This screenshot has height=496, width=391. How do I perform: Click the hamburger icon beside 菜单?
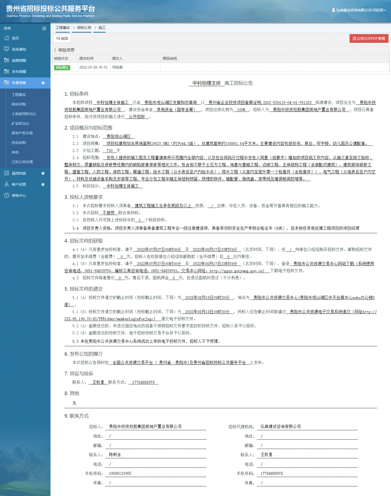[44, 28]
